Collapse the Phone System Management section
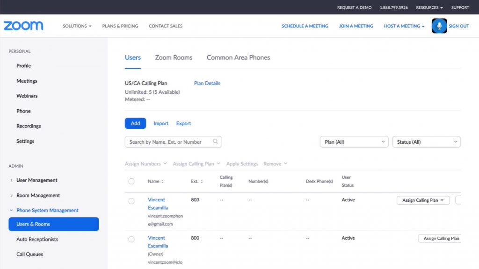 pyautogui.click(x=11, y=211)
